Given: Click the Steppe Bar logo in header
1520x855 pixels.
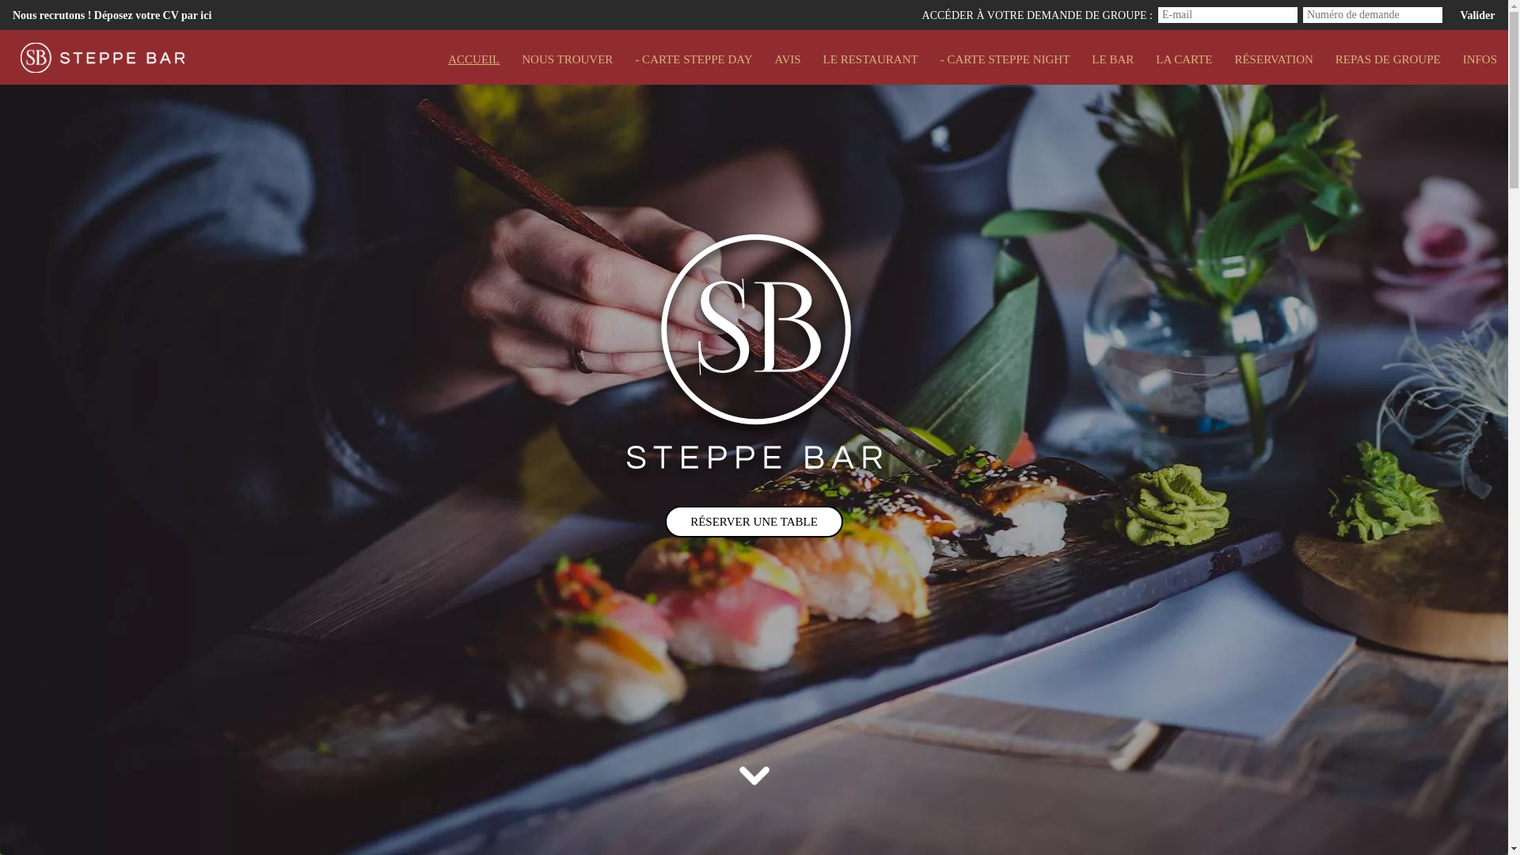Looking at the screenshot, I should coord(103,58).
